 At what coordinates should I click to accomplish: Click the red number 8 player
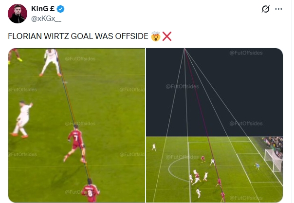pos(91,190)
